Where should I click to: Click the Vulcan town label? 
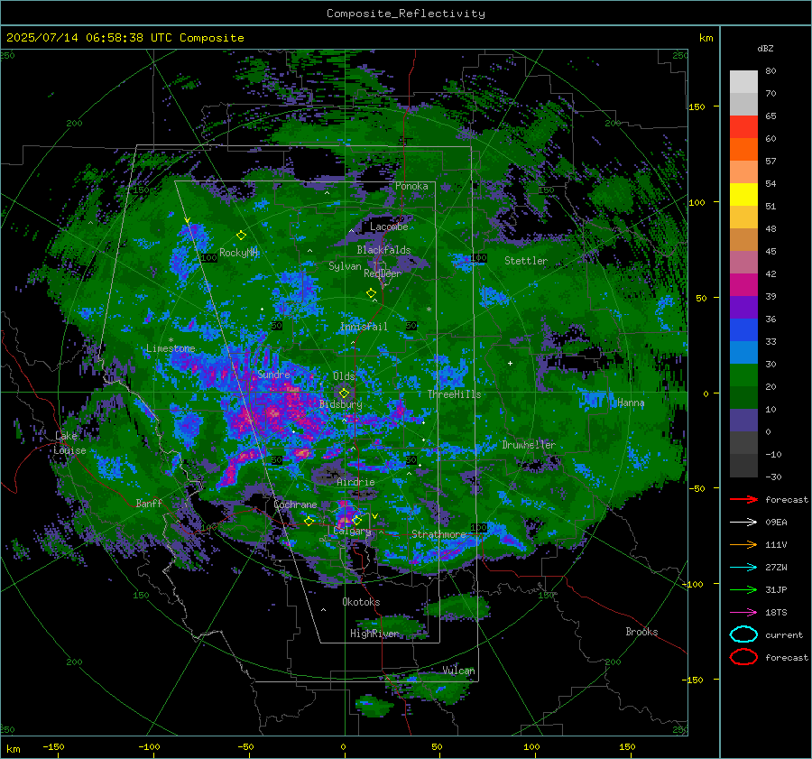458,671
